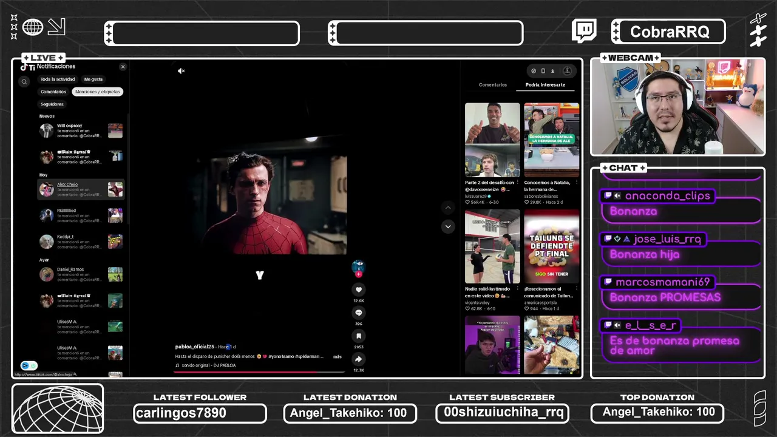This screenshot has height=437, width=777.
Task: Click saboresbolivianos creator name
Action: [541, 197]
